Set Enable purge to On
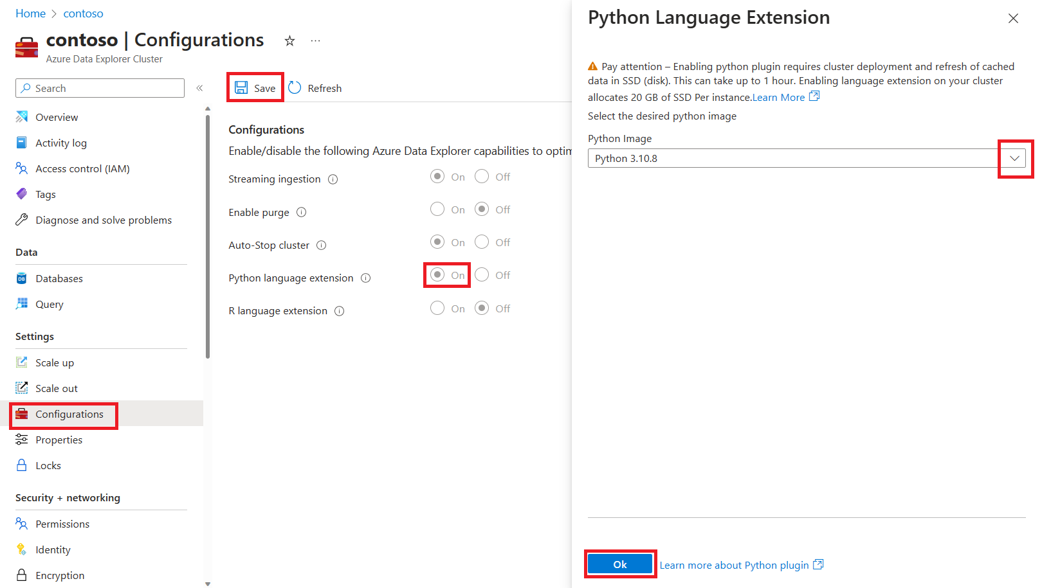Viewport: 1042px width, 588px height. 437,209
